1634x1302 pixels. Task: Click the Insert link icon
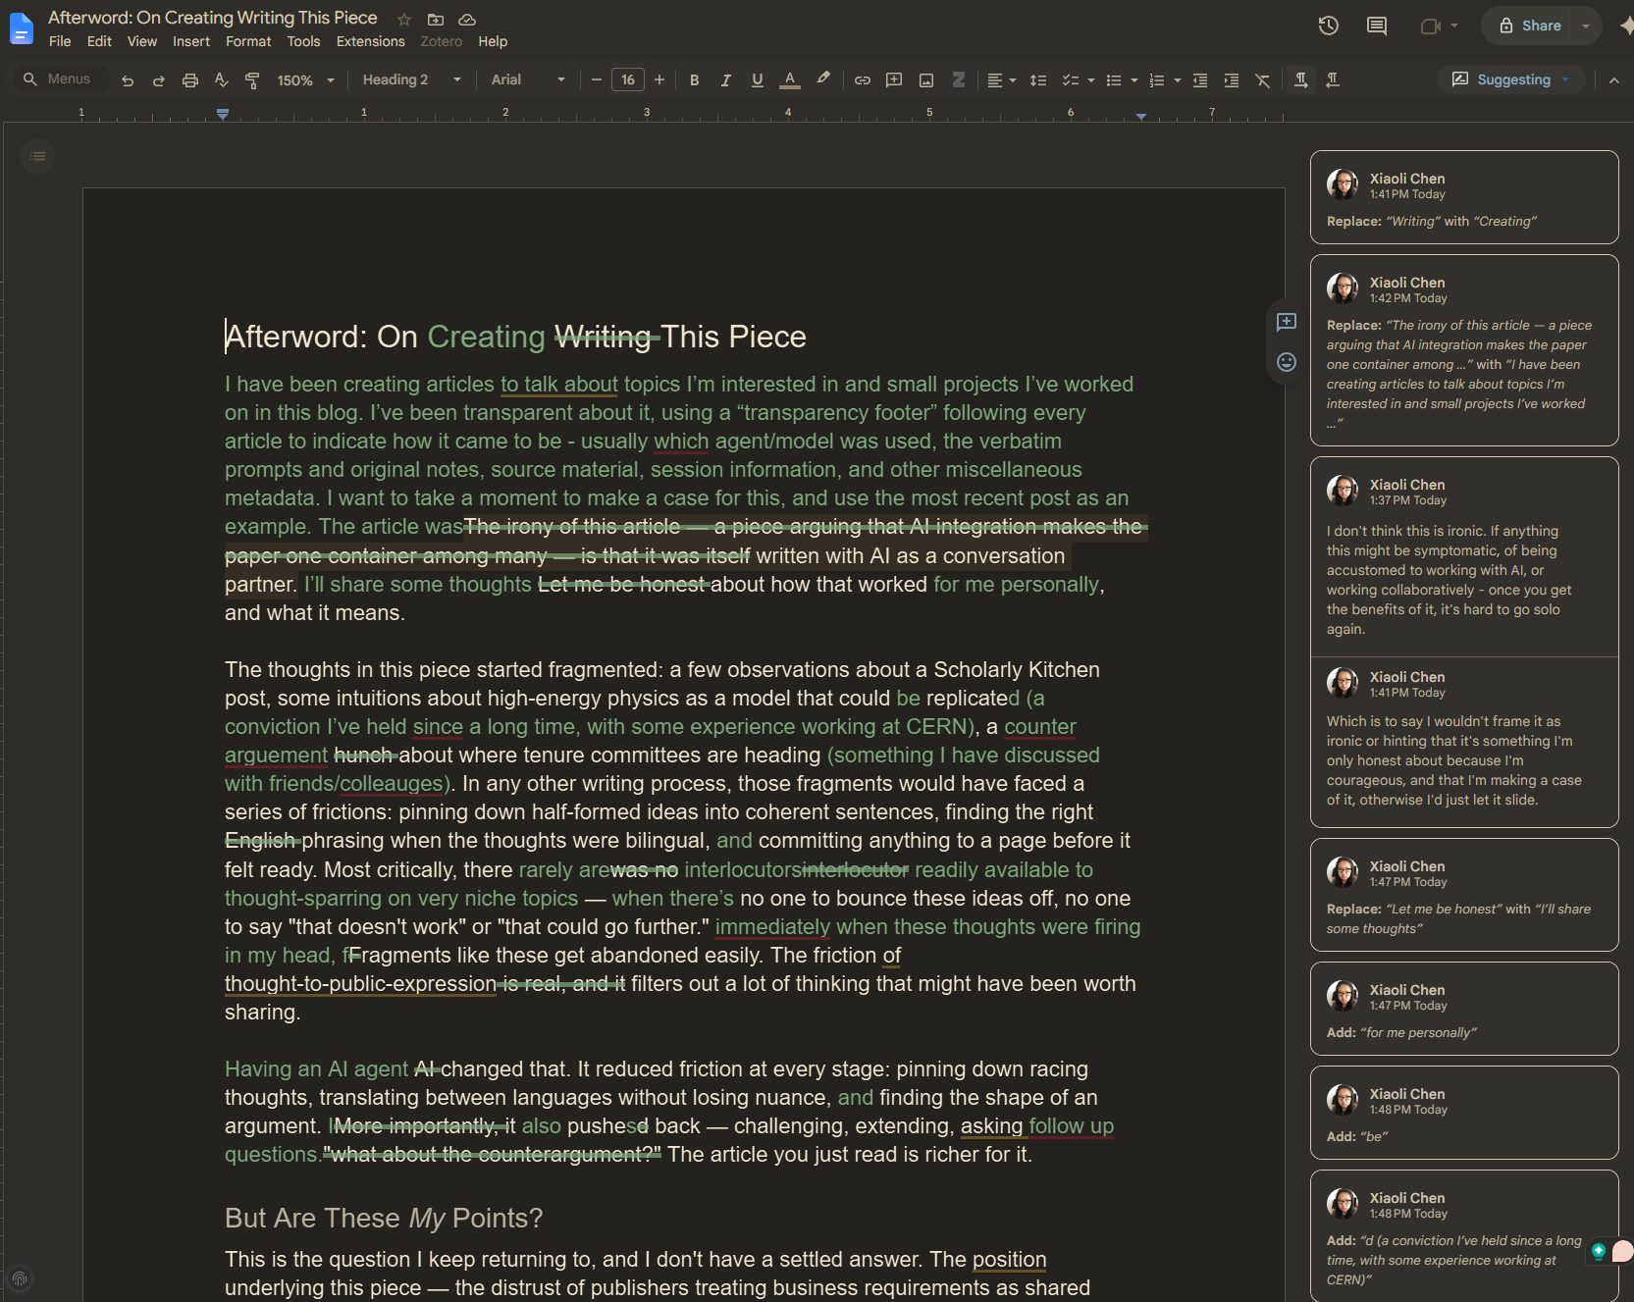[x=862, y=80]
